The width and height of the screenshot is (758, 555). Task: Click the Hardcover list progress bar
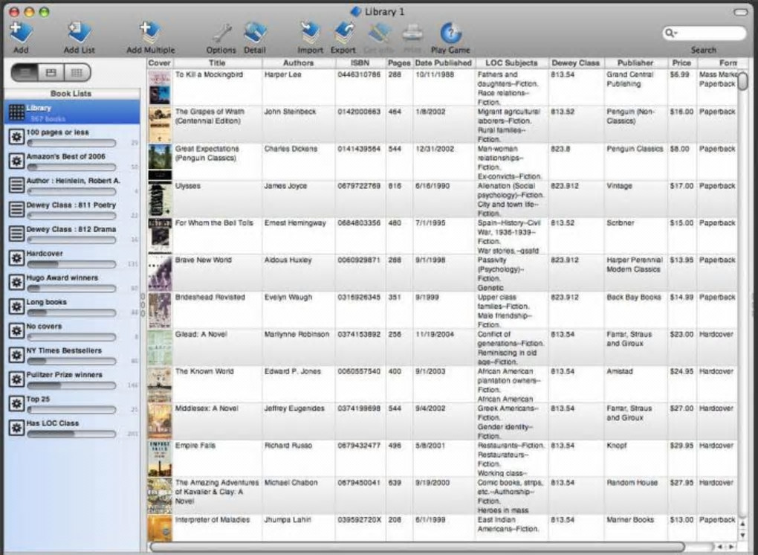(x=71, y=264)
